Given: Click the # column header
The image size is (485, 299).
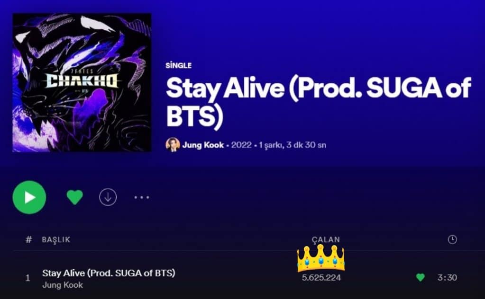Looking at the screenshot, I should [x=28, y=239].
